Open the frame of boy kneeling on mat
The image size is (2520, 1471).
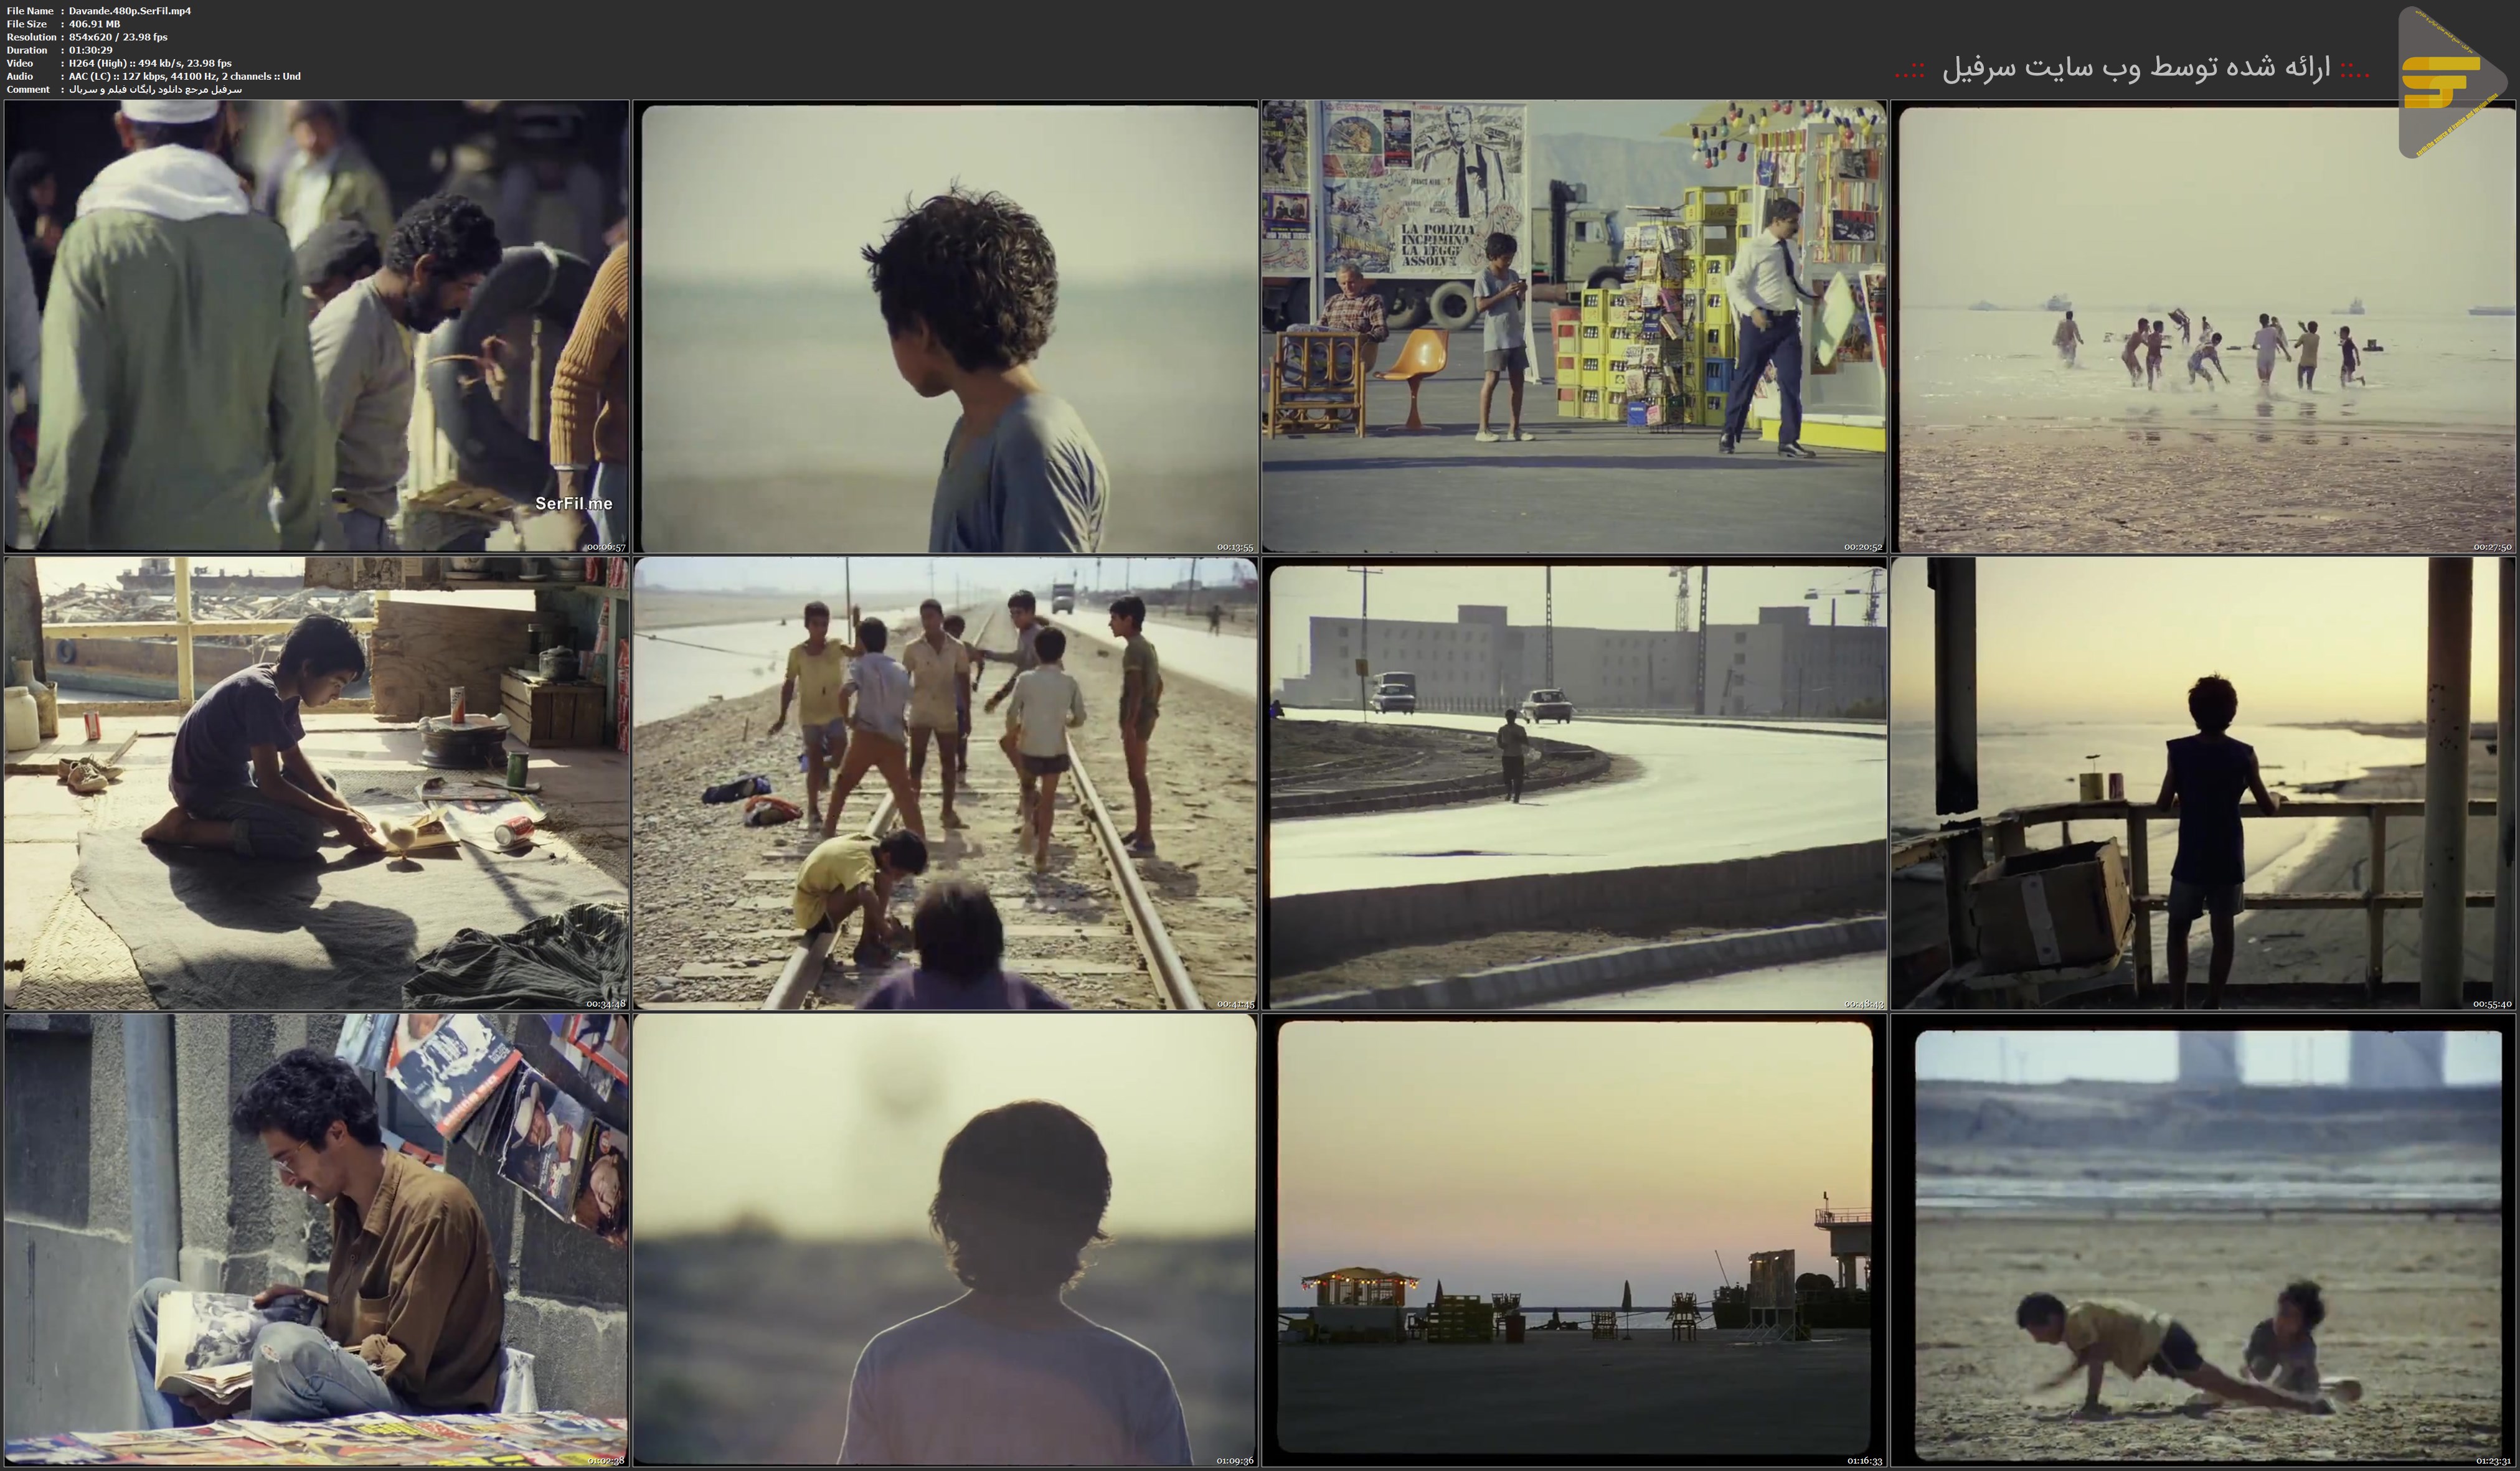tap(316, 783)
